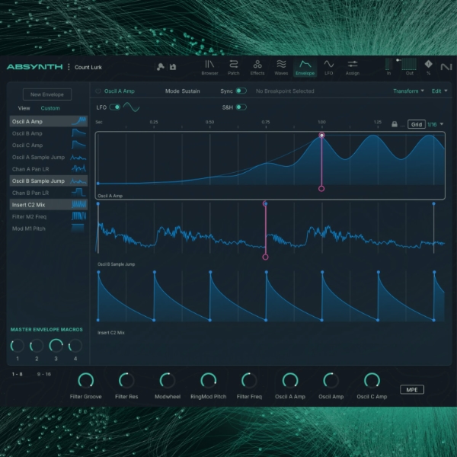
Task: Click the input level meter
Action: tap(388, 64)
